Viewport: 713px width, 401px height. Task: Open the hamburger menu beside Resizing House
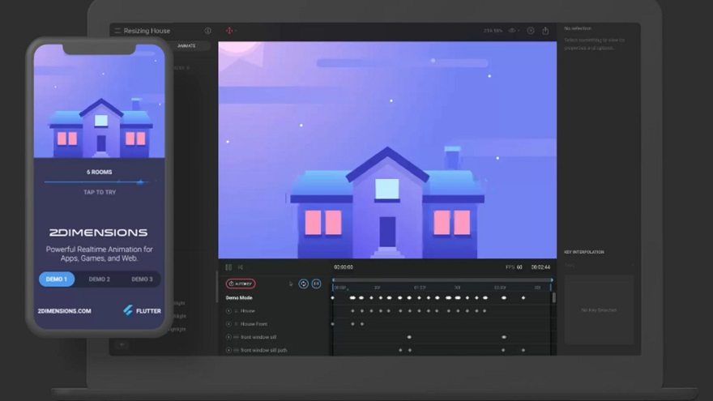tap(117, 31)
